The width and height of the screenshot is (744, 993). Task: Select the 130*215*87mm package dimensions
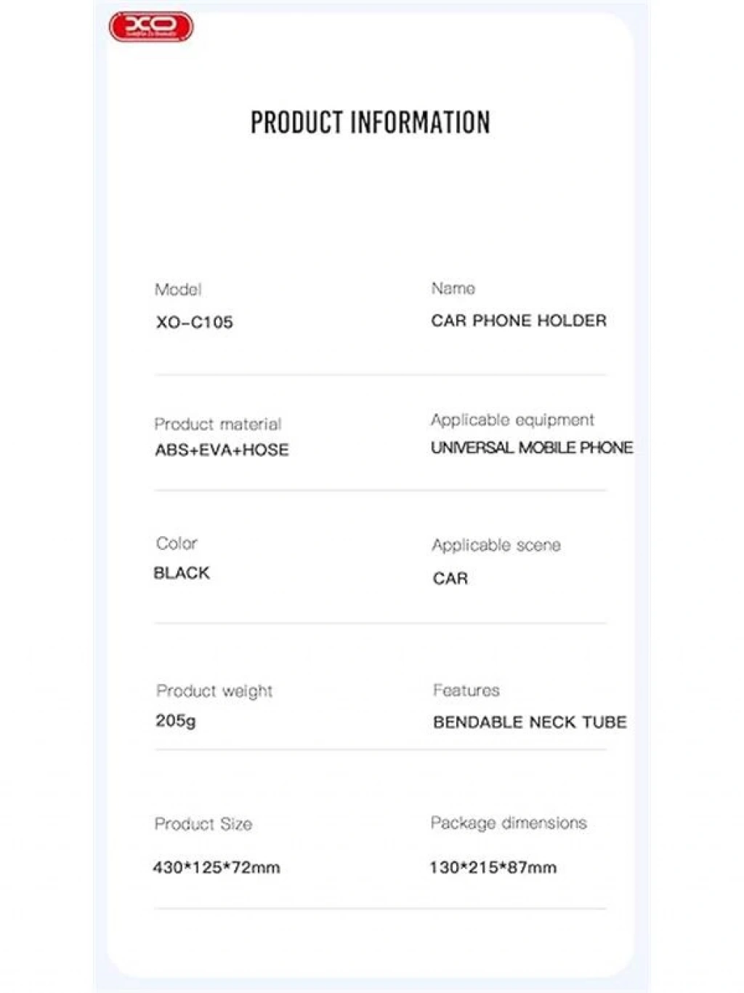click(493, 867)
